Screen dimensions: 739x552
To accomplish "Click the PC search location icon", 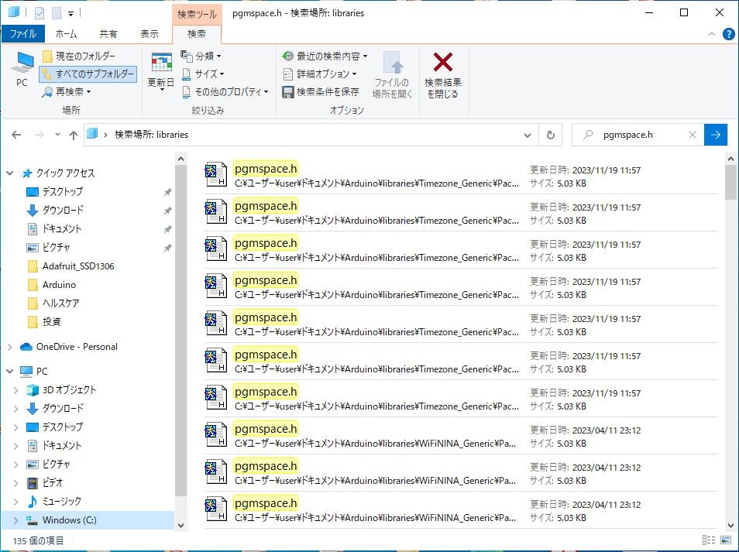I will 22,69.
